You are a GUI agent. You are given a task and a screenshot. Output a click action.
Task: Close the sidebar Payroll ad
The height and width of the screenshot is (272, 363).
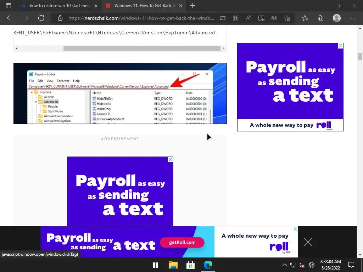point(340,46)
